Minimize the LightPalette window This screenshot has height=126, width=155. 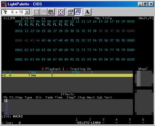click(x=140, y=4)
